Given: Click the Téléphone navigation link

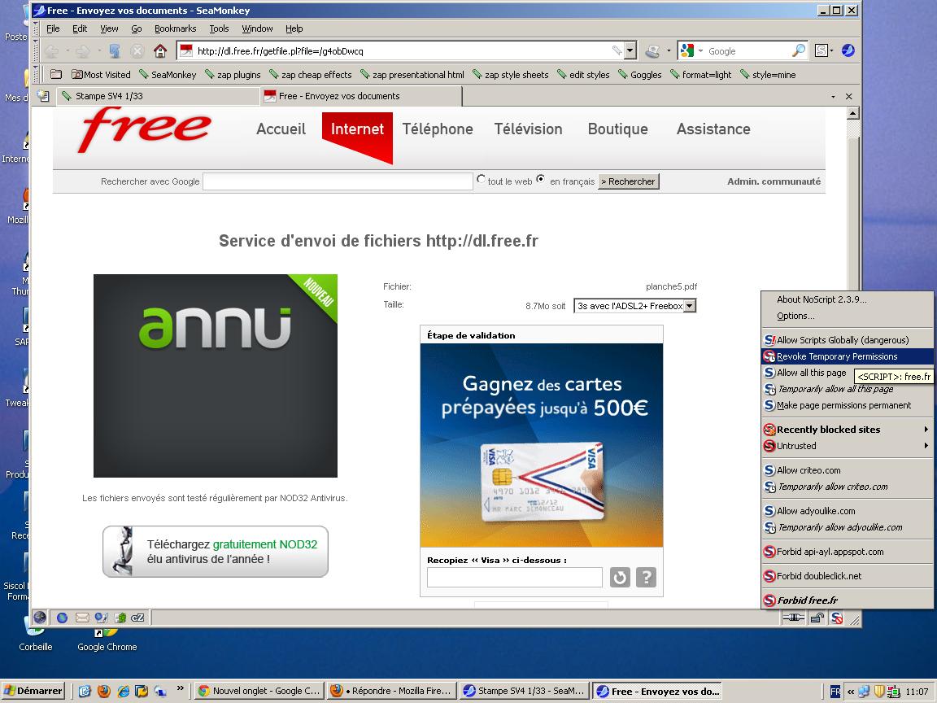Looking at the screenshot, I should (x=438, y=129).
